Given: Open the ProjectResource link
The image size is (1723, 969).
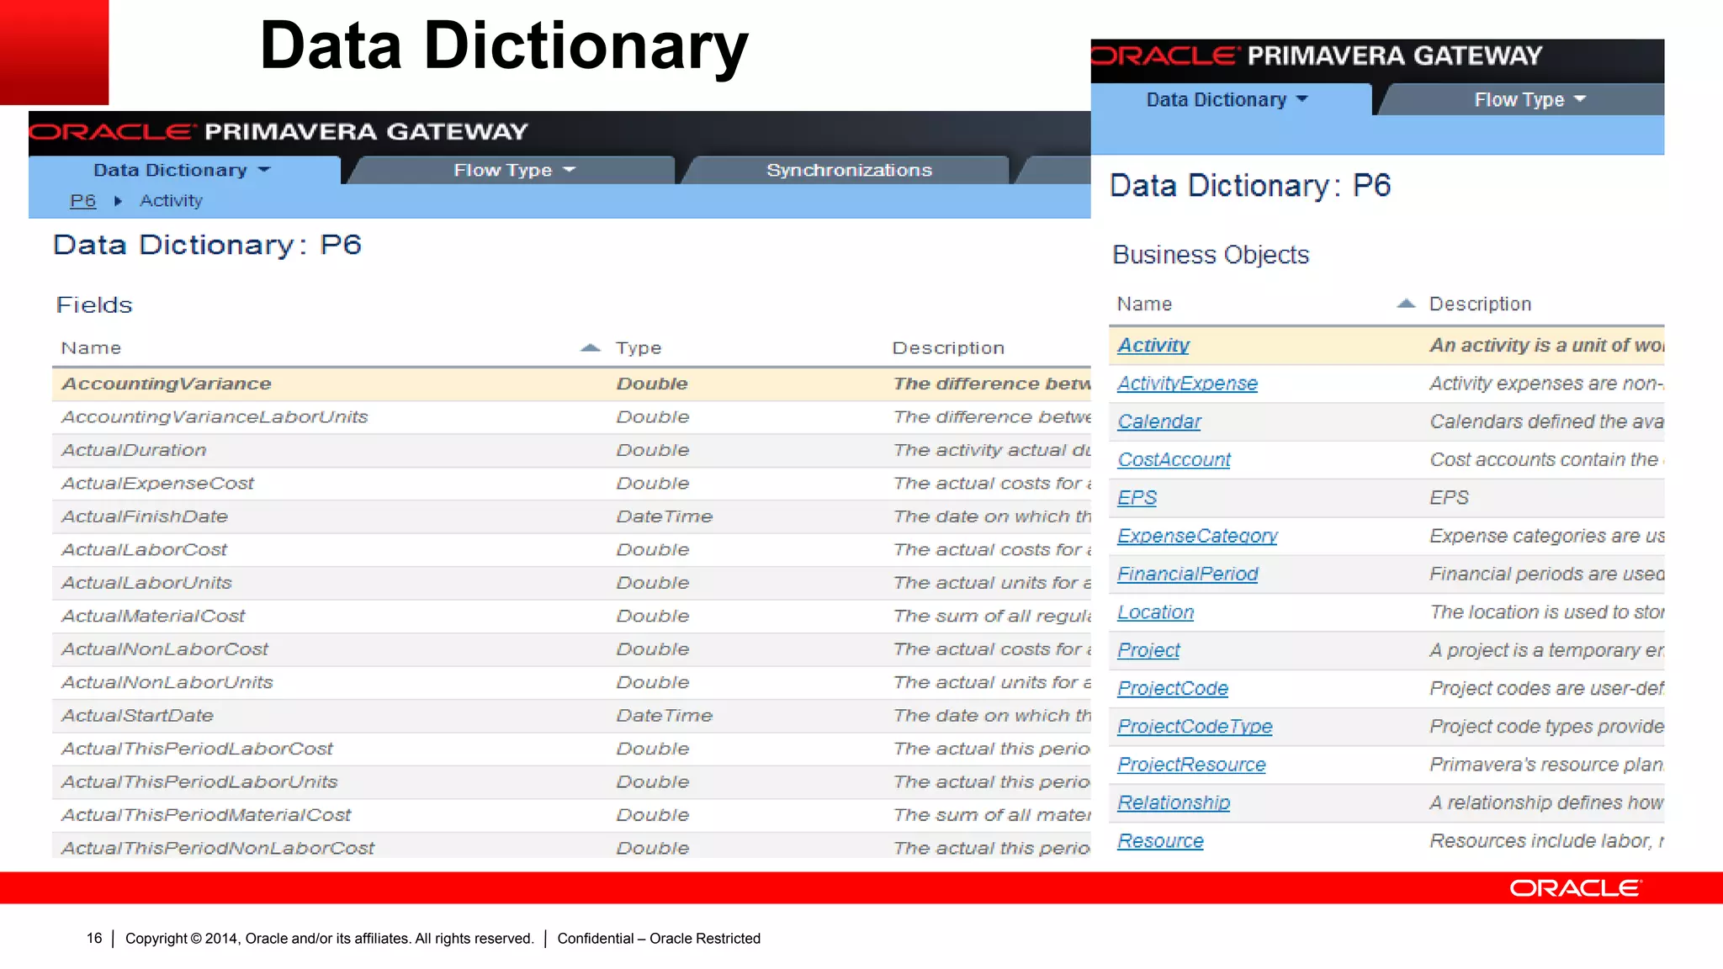Looking at the screenshot, I should (1191, 765).
